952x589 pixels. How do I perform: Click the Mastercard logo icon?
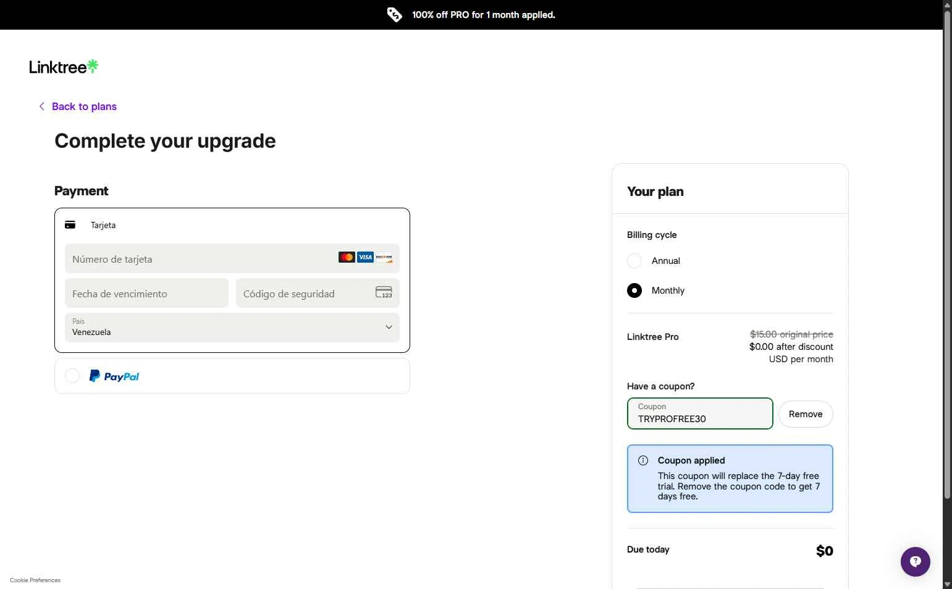coord(347,257)
